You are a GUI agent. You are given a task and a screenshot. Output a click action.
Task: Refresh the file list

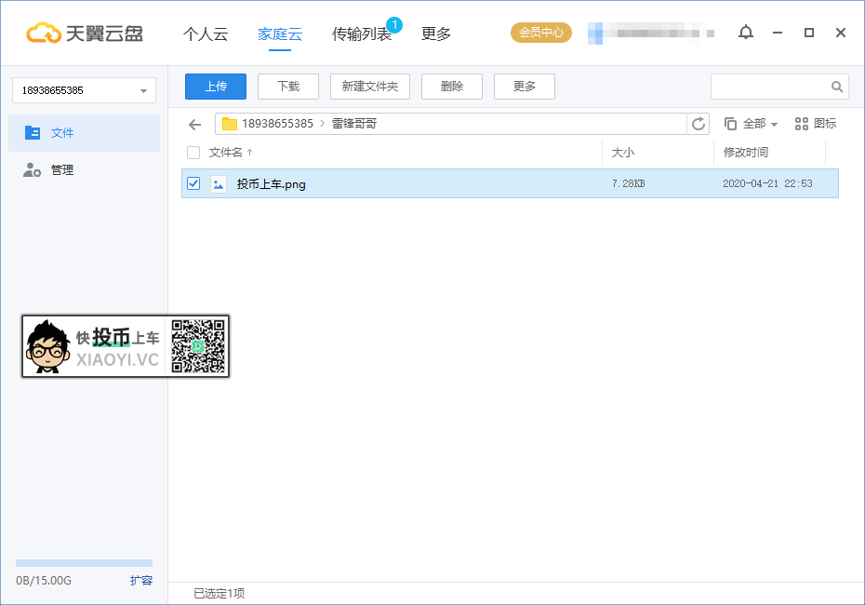[x=699, y=123]
